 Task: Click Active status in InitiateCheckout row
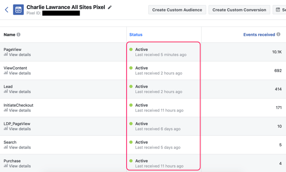(142, 105)
